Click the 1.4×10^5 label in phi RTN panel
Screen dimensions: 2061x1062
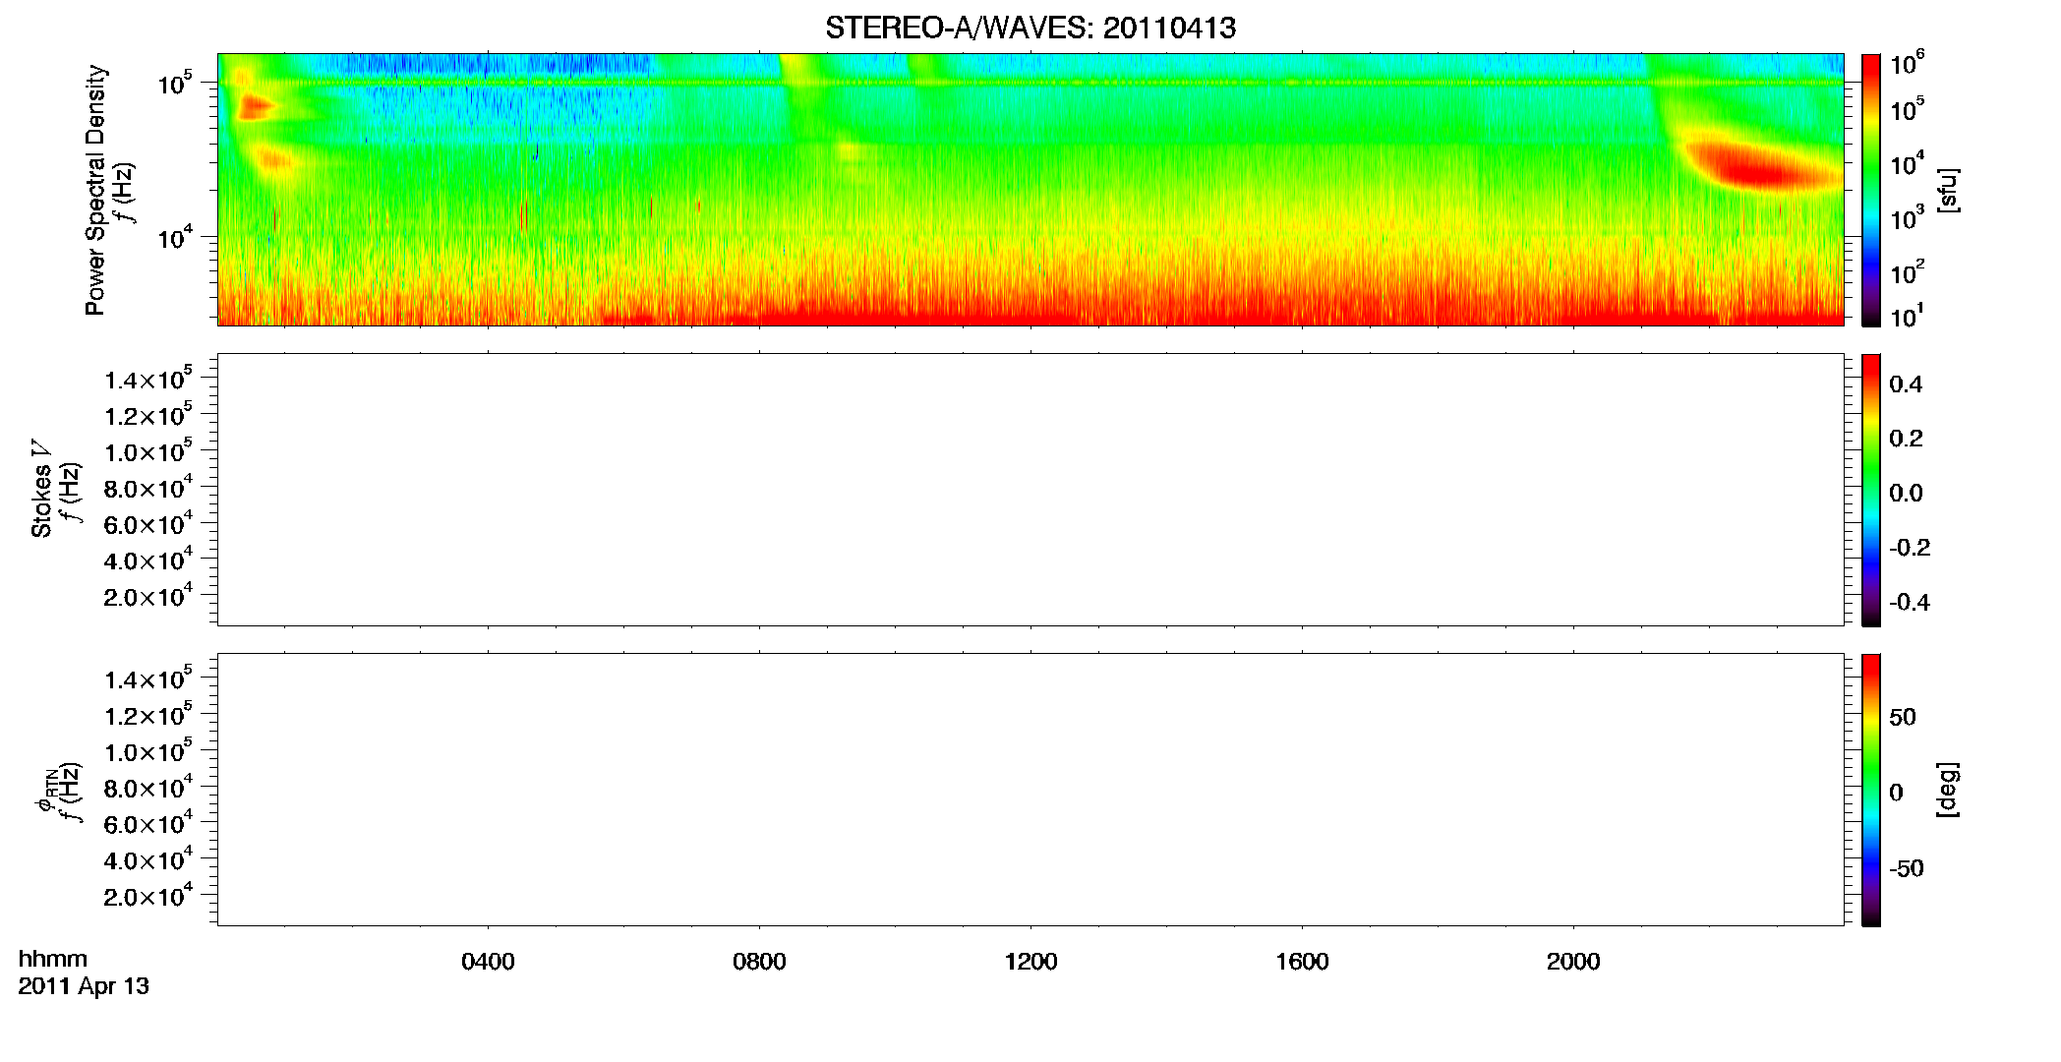tap(147, 678)
